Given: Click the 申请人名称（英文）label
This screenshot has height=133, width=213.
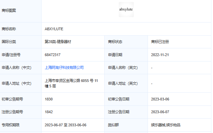Looking at the screenshot, I should click(123, 68).
